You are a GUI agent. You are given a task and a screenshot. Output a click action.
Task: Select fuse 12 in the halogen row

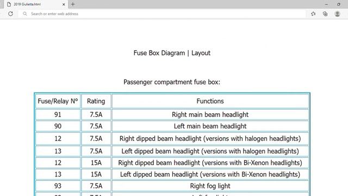click(58, 138)
